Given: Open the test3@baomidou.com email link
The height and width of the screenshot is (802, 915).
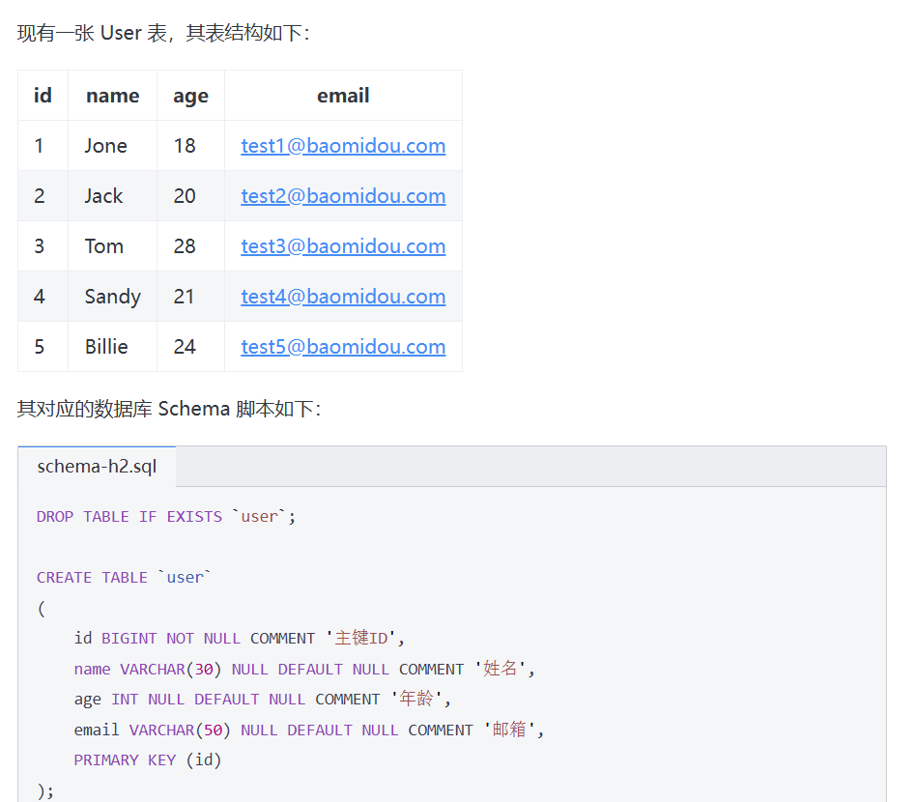Looking at the screenshot, I should tap(343, 246).
